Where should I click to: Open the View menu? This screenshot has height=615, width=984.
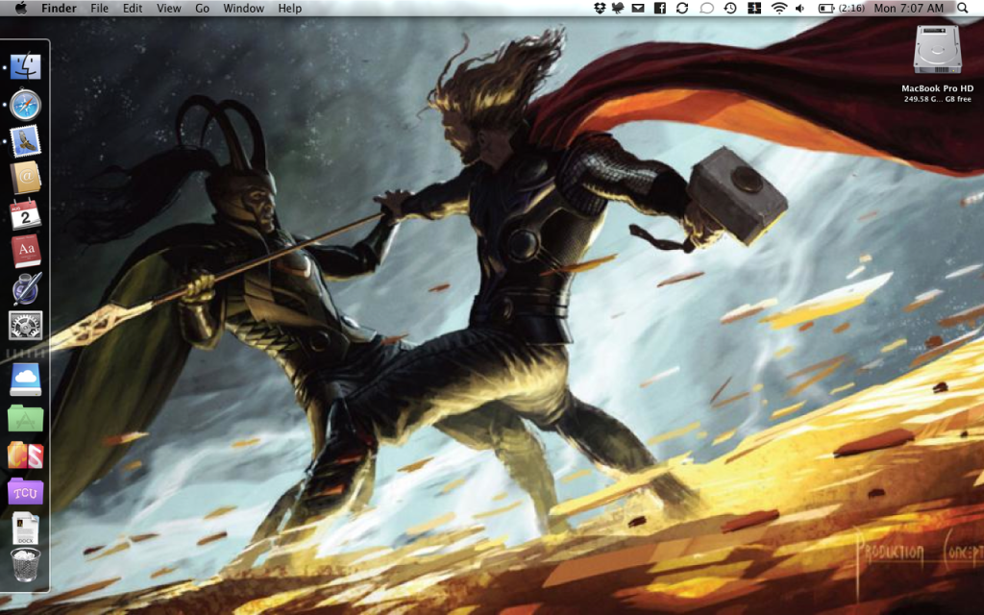click(x=169, y=8)
